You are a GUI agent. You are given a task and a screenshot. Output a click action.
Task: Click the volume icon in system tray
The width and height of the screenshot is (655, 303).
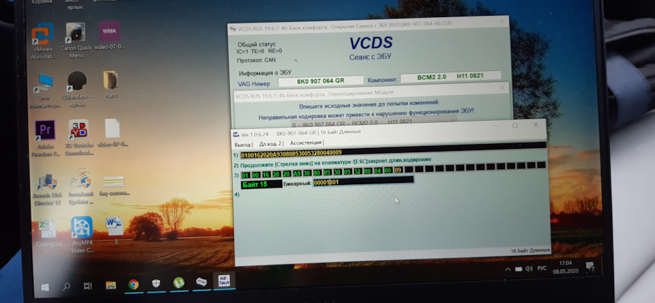click(529, 268)
